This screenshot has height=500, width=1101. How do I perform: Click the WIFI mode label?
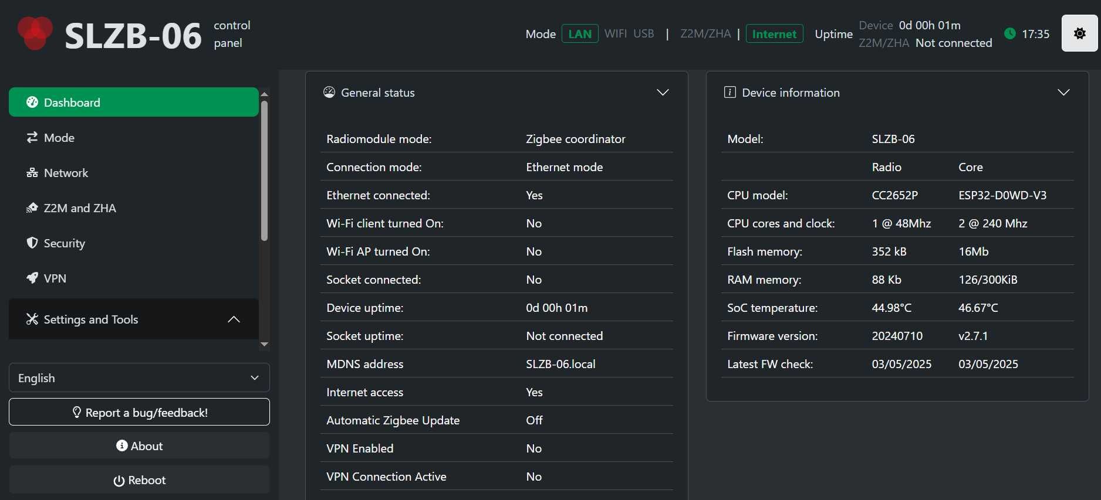coord(616,33)
